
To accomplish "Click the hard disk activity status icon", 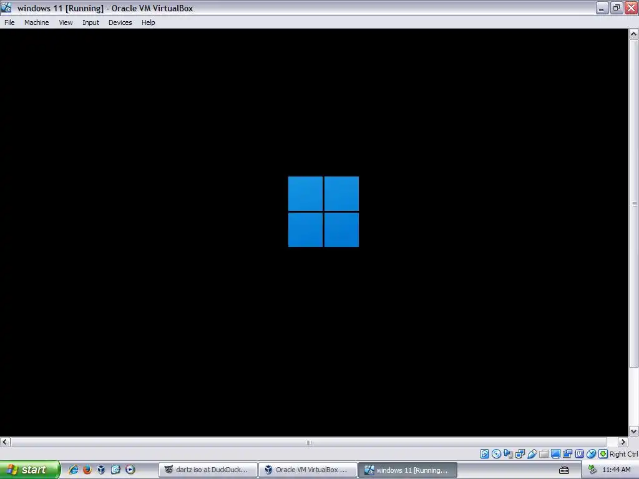I will pos(484,454).
